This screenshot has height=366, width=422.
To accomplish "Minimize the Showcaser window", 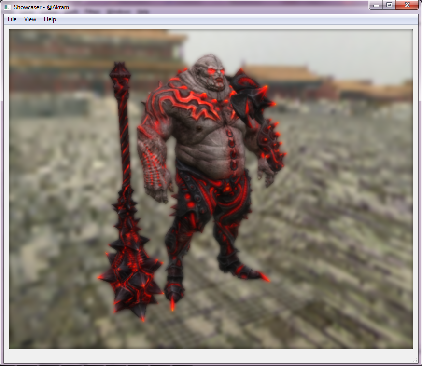I will [376, 5].
